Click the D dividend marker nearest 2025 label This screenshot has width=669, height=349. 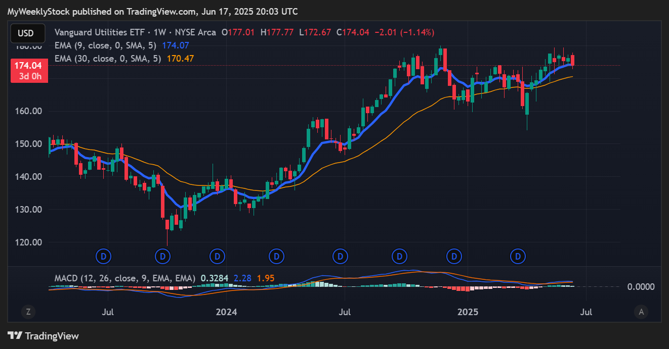[x=455, y=257]
